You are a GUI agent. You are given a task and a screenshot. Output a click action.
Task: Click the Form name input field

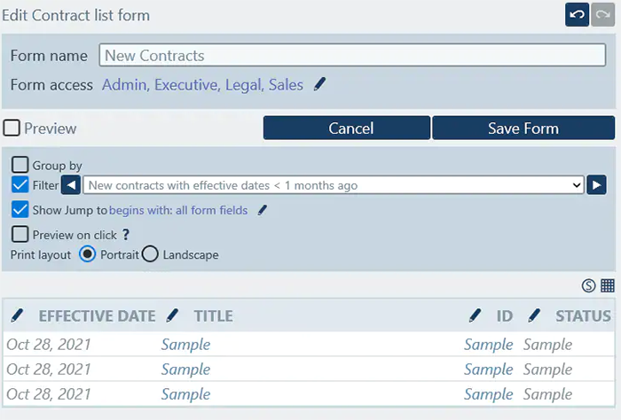coord(352,55)
